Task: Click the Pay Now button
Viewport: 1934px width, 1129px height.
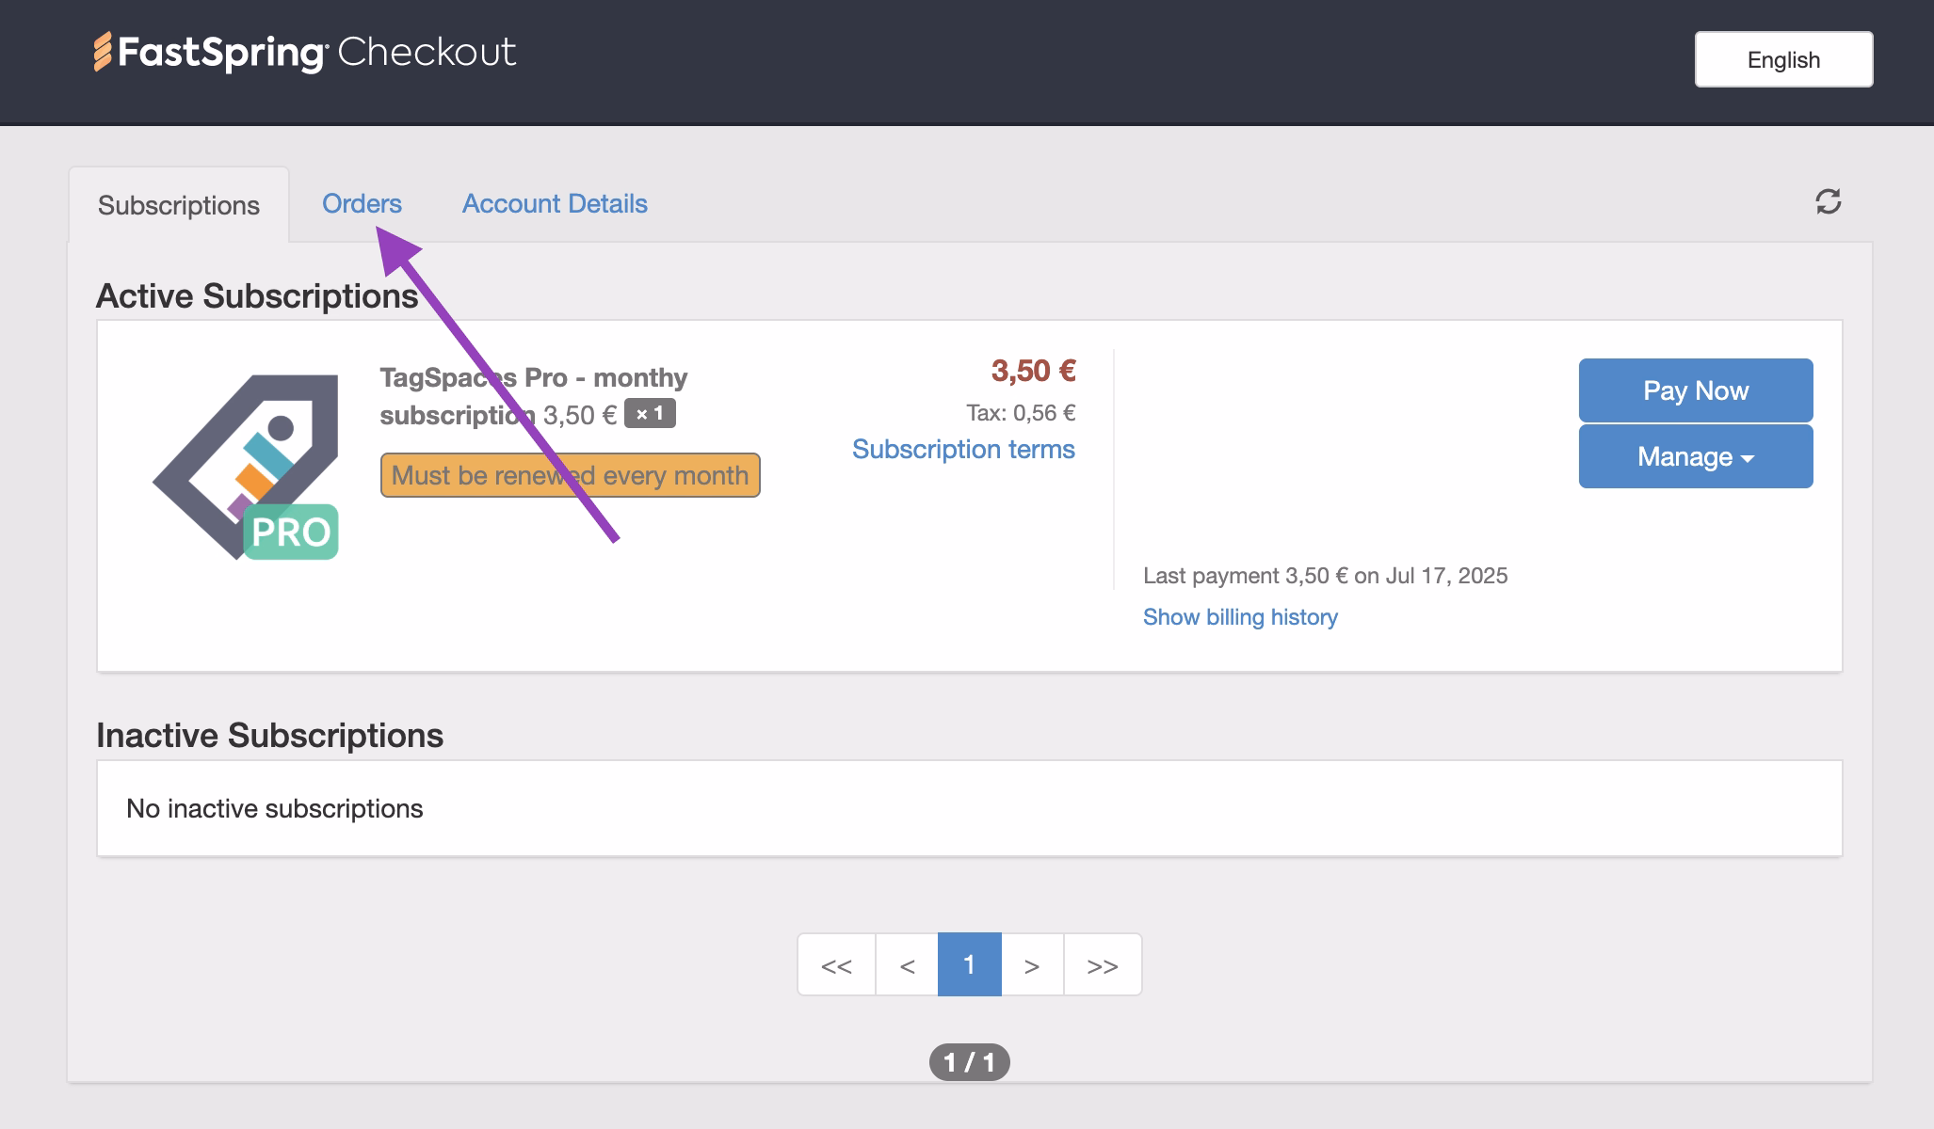Action: (x=1695, y=390)
